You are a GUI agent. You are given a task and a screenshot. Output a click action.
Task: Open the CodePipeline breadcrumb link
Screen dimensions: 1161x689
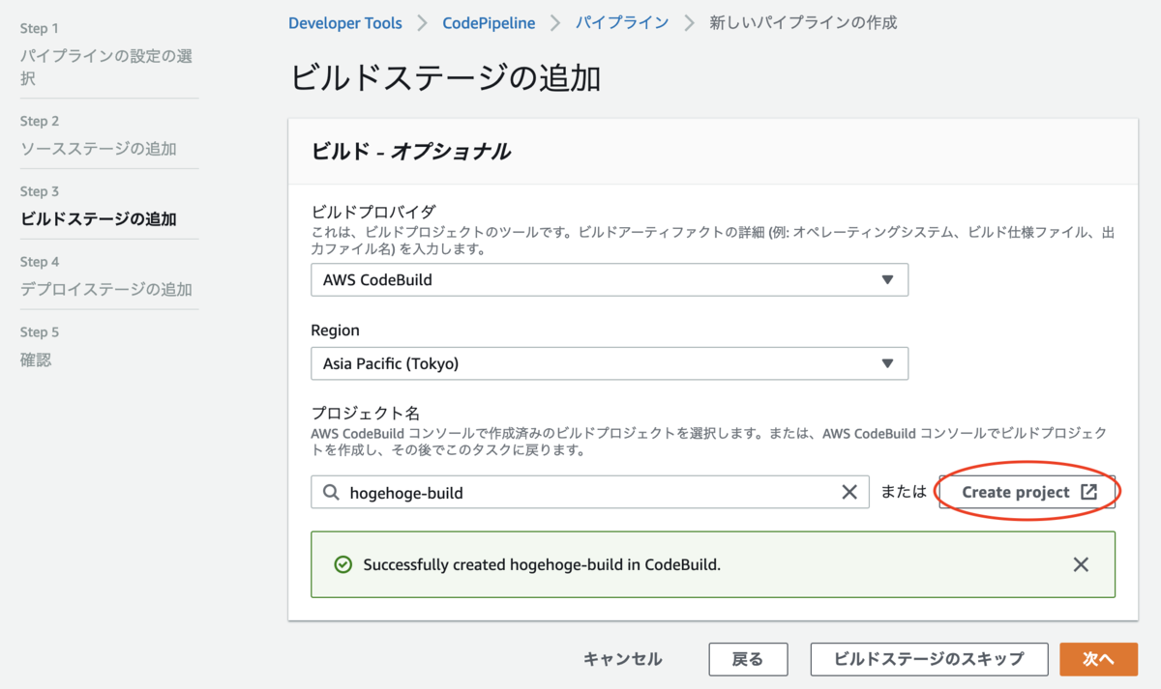tap(489, 22)
